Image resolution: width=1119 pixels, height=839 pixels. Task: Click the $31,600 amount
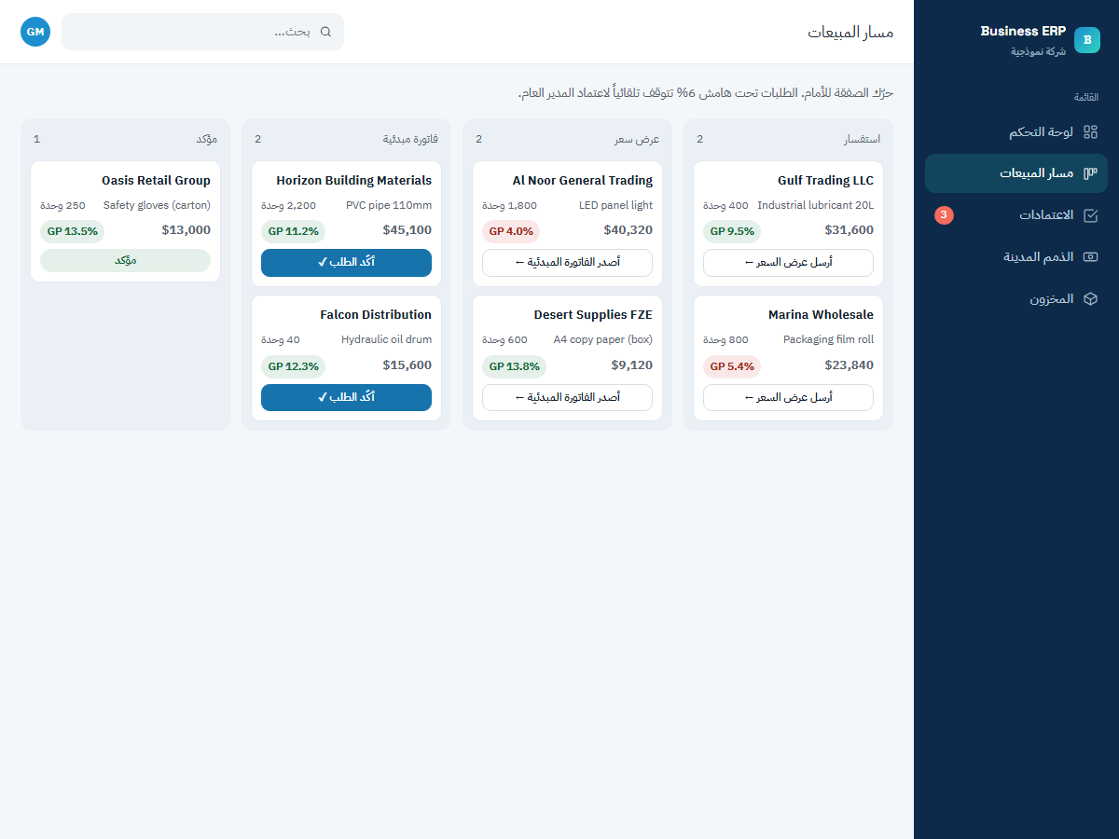point(849,230)
